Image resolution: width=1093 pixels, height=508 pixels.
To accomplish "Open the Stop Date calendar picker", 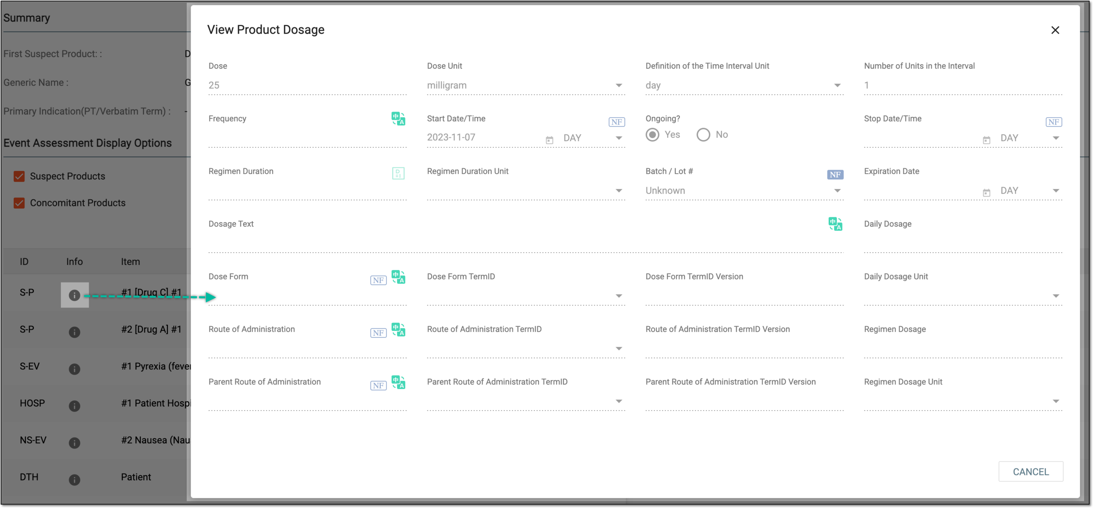I will [987, 140].
